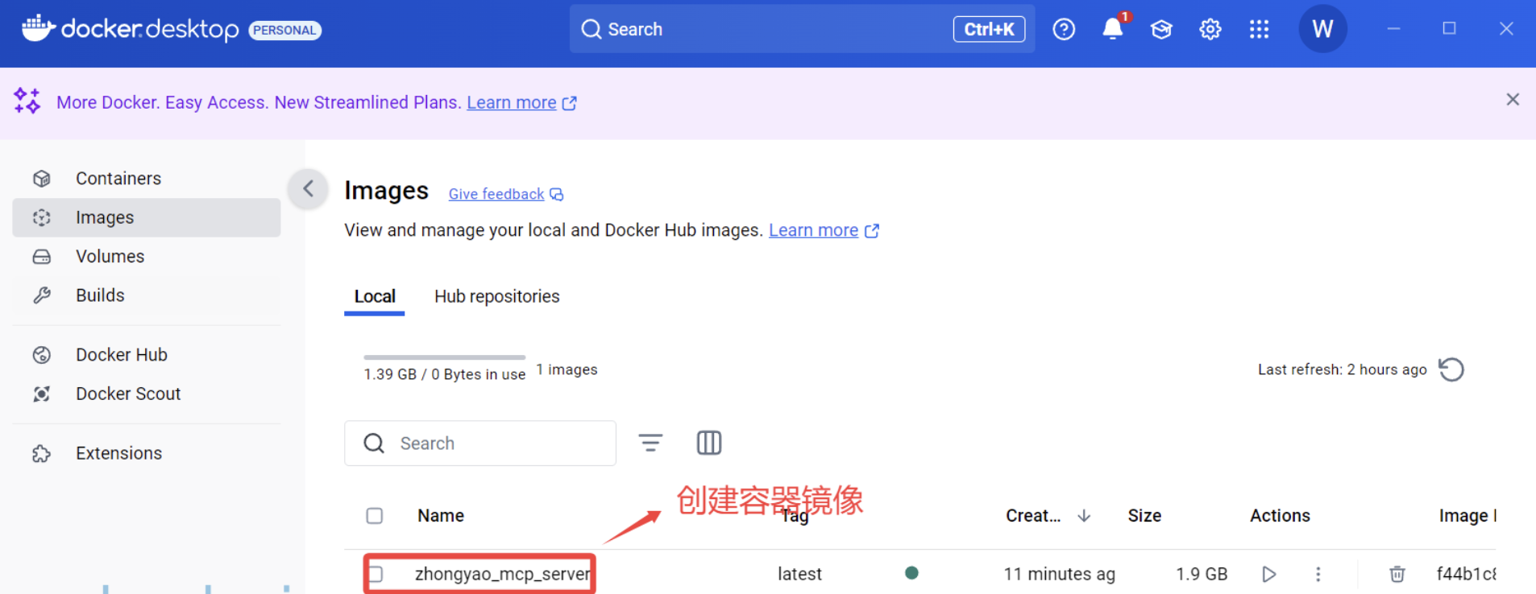Viewport: 1536px width, 594px height.
Task: Open Volumes in sidebar
Action: (x=147, y=256)
